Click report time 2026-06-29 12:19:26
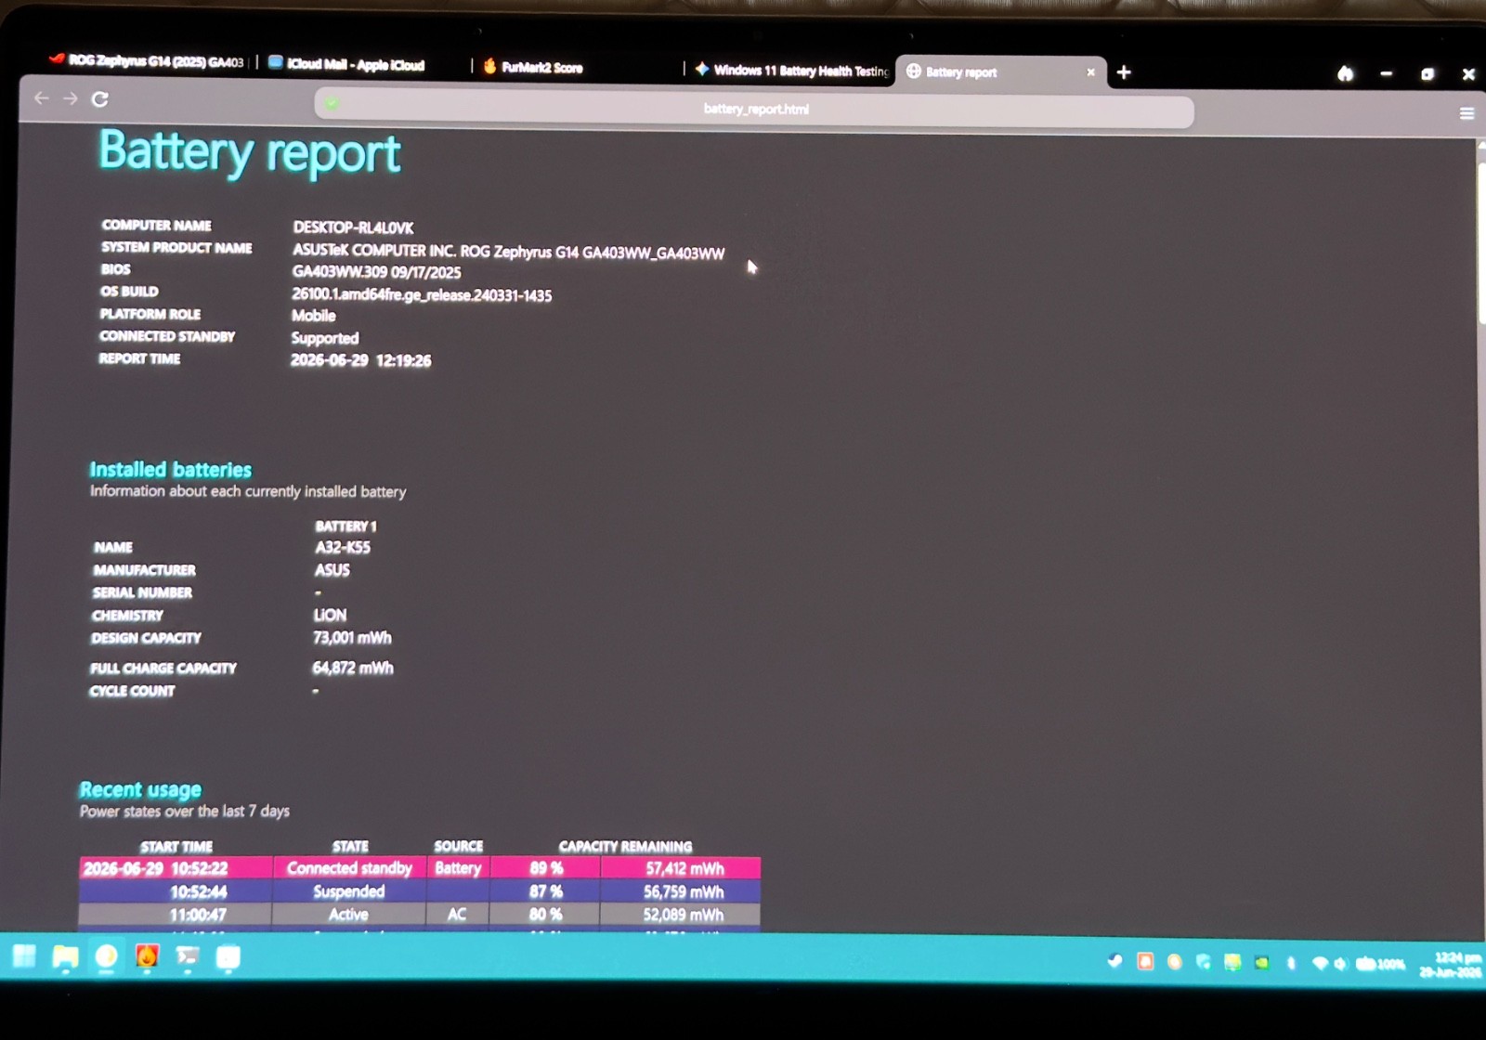The height and width of the screenshot is (1040, 1486). point(360,360)
